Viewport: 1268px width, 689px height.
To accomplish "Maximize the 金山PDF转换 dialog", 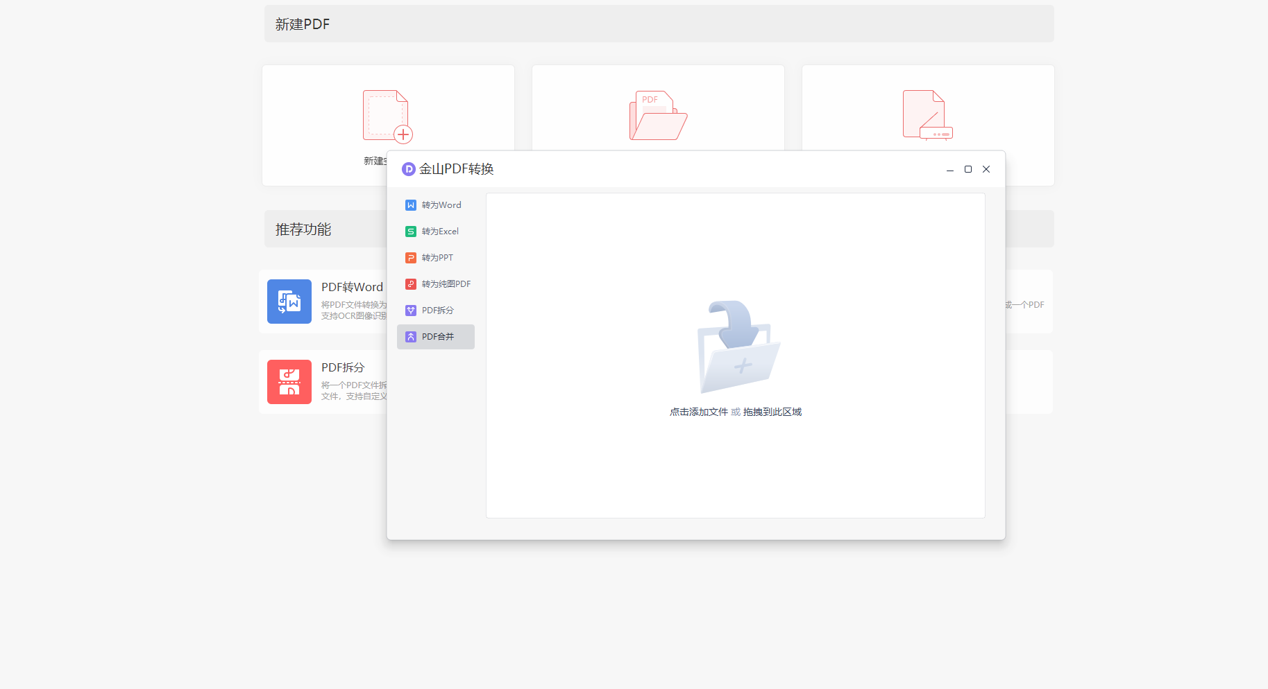I will click(968, 169).
